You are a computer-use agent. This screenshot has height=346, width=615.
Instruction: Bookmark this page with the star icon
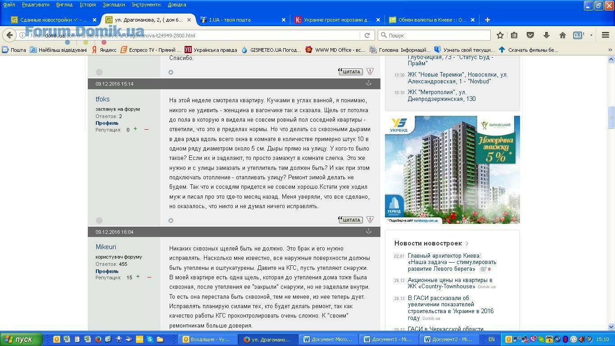[500, 35]
